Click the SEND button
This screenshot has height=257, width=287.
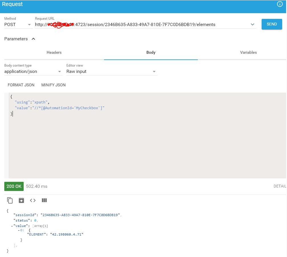(271, 24)
